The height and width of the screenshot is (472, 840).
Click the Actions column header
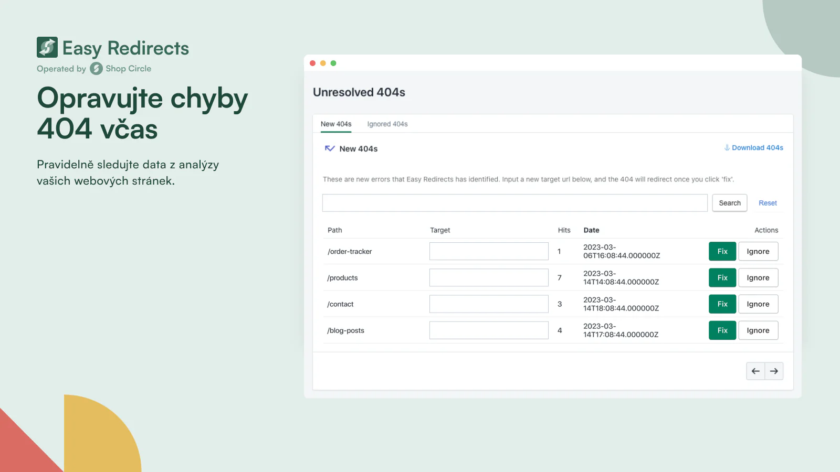pos(766,230)
